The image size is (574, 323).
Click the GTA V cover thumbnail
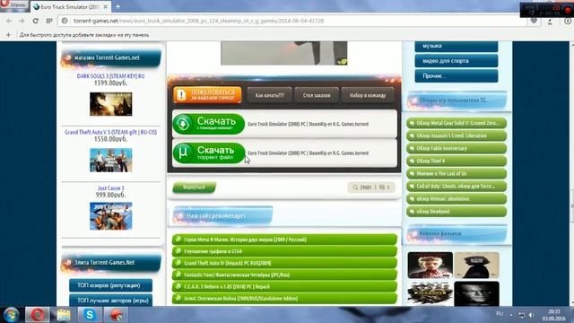click(x=111, y=160)
